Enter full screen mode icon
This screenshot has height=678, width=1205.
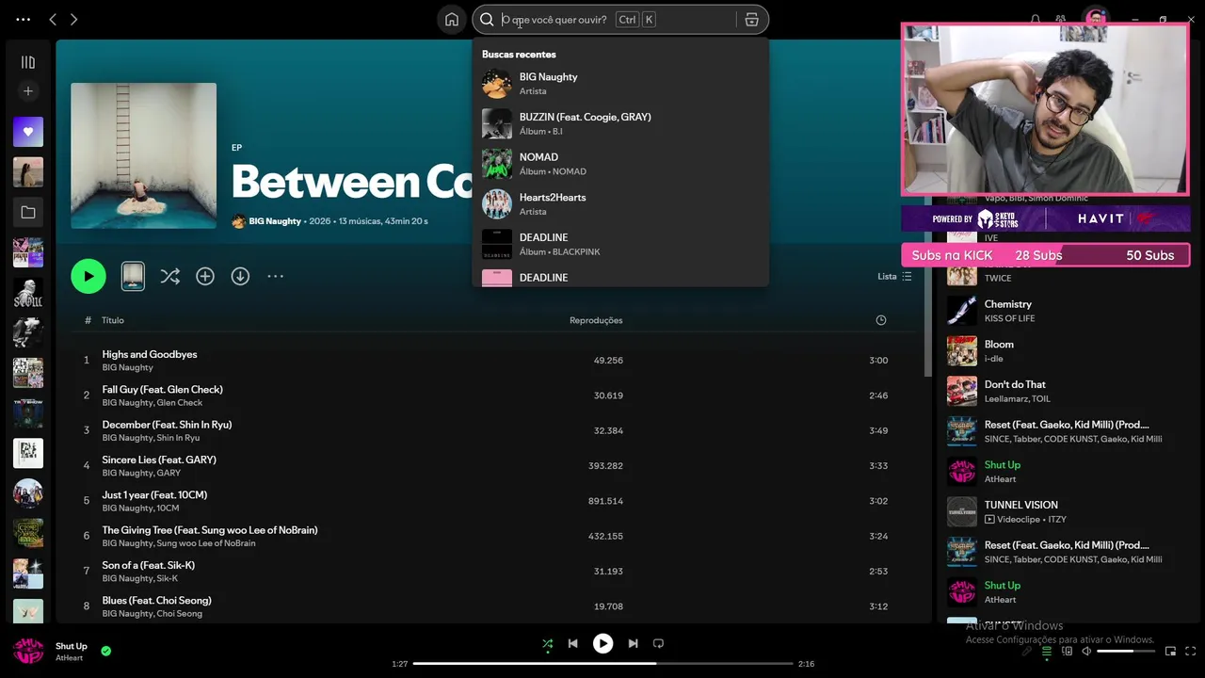click(1190, 651)
